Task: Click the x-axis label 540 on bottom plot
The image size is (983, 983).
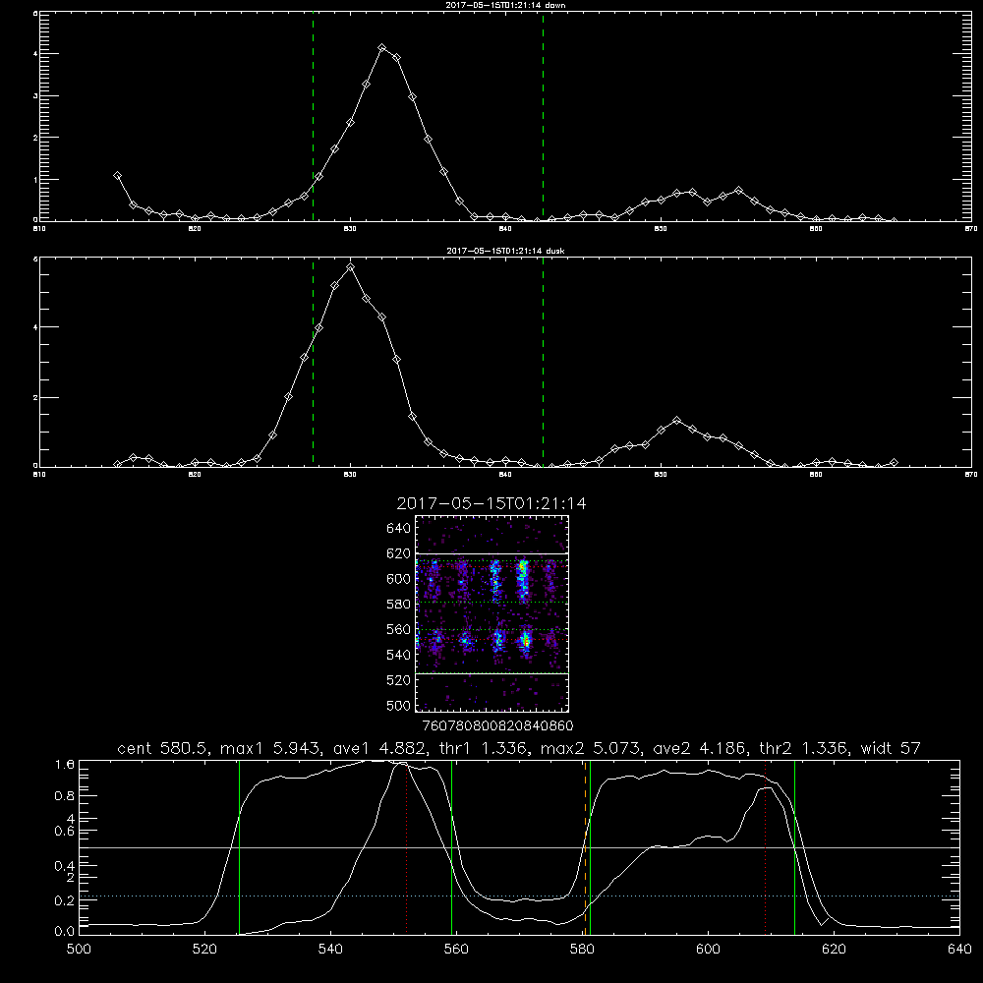Action: click(330, 950)
